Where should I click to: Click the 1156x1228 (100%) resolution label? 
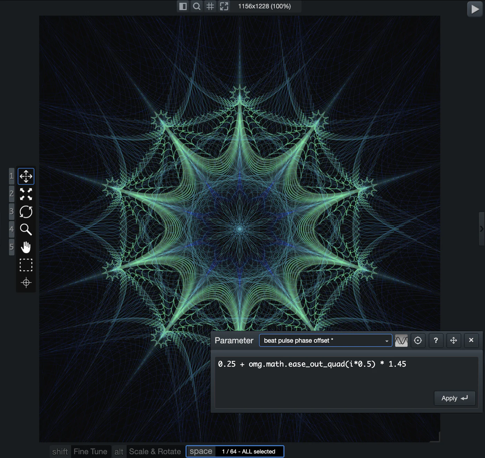[x=264, y=6]
